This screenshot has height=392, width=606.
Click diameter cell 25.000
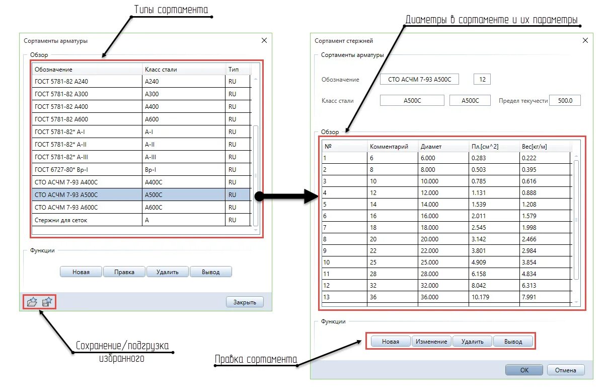click(x=443, y=263)
